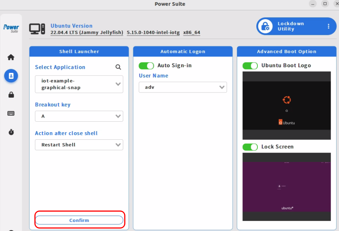This screenshot has width=339, height=231.
Task: Open the Breakout key dropdown
Action: click(x=79, y=116)
